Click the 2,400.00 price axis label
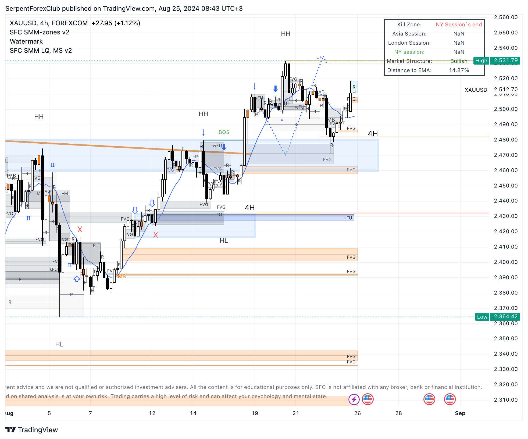Viewport: 528px width, 439px height. click(506, 262)
